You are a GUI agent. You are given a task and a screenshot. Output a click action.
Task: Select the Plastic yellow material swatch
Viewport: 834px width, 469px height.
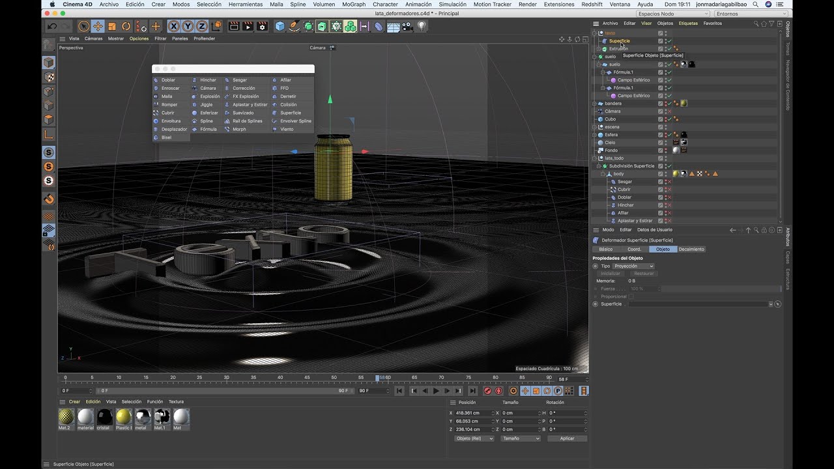coord(124,416)
